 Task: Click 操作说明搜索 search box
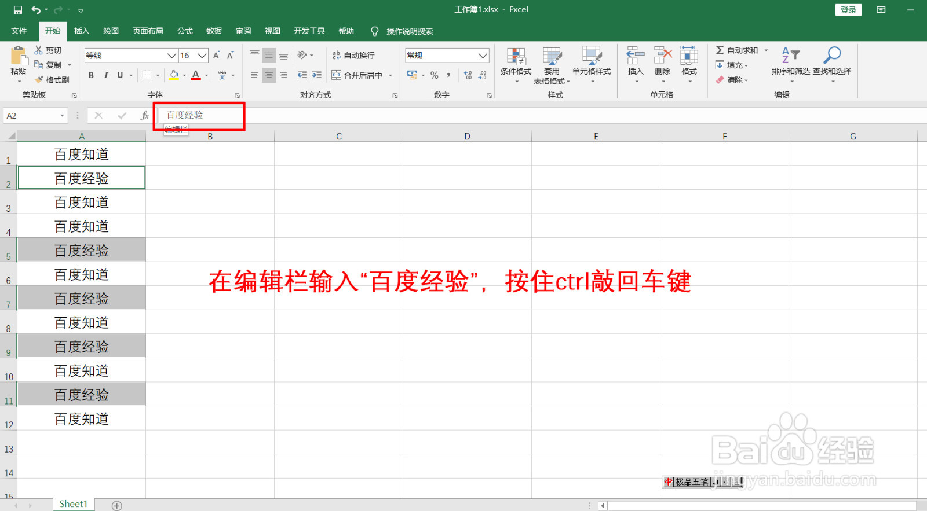[410, 31]
